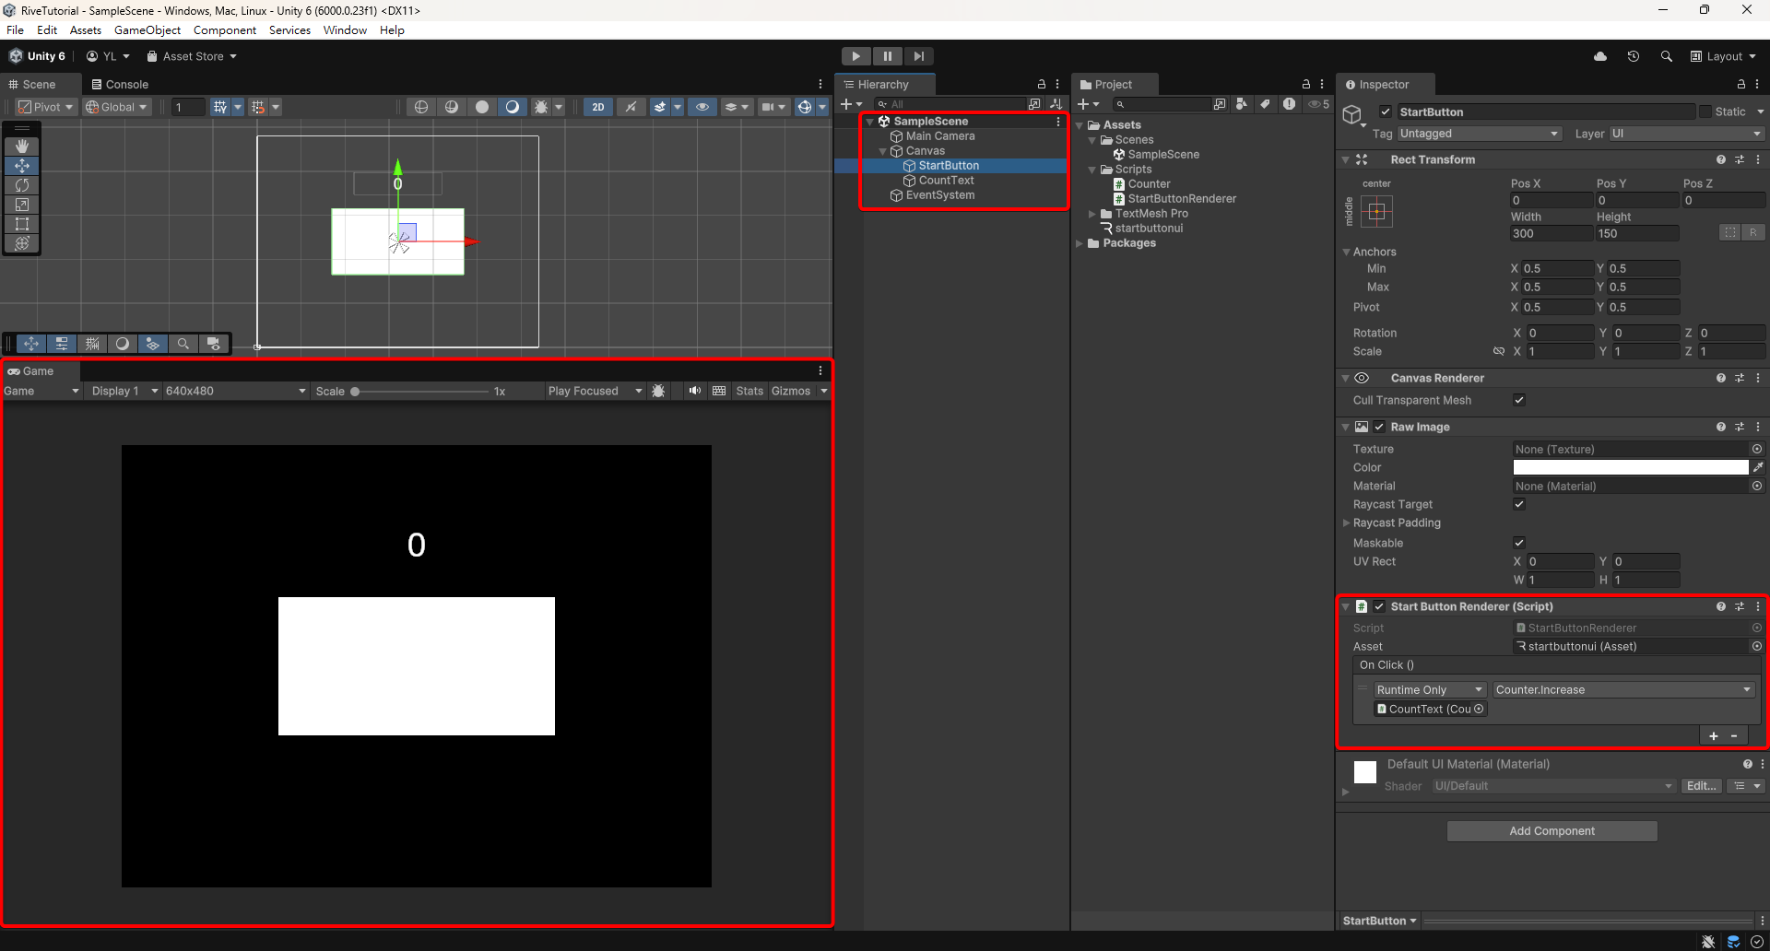This screenshot has height=951, width=1770.
Task: Toggle the 2D view mode button
Action: [597, 107]
